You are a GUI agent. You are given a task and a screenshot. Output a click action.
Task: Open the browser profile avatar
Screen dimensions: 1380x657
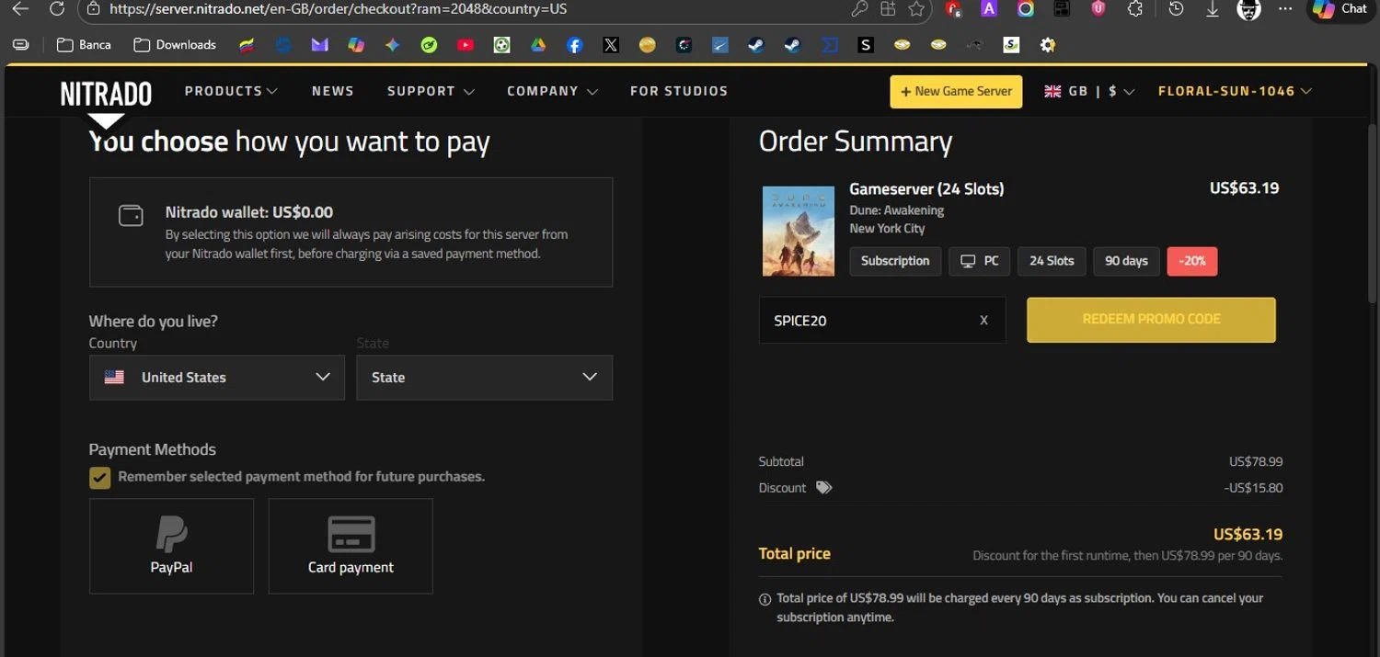coord(1248,9)
